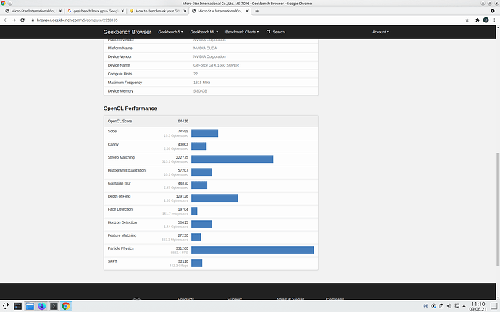
Task: Select the 'NVIDIA CUDA' platform name value
Action: tap(205, 48)
